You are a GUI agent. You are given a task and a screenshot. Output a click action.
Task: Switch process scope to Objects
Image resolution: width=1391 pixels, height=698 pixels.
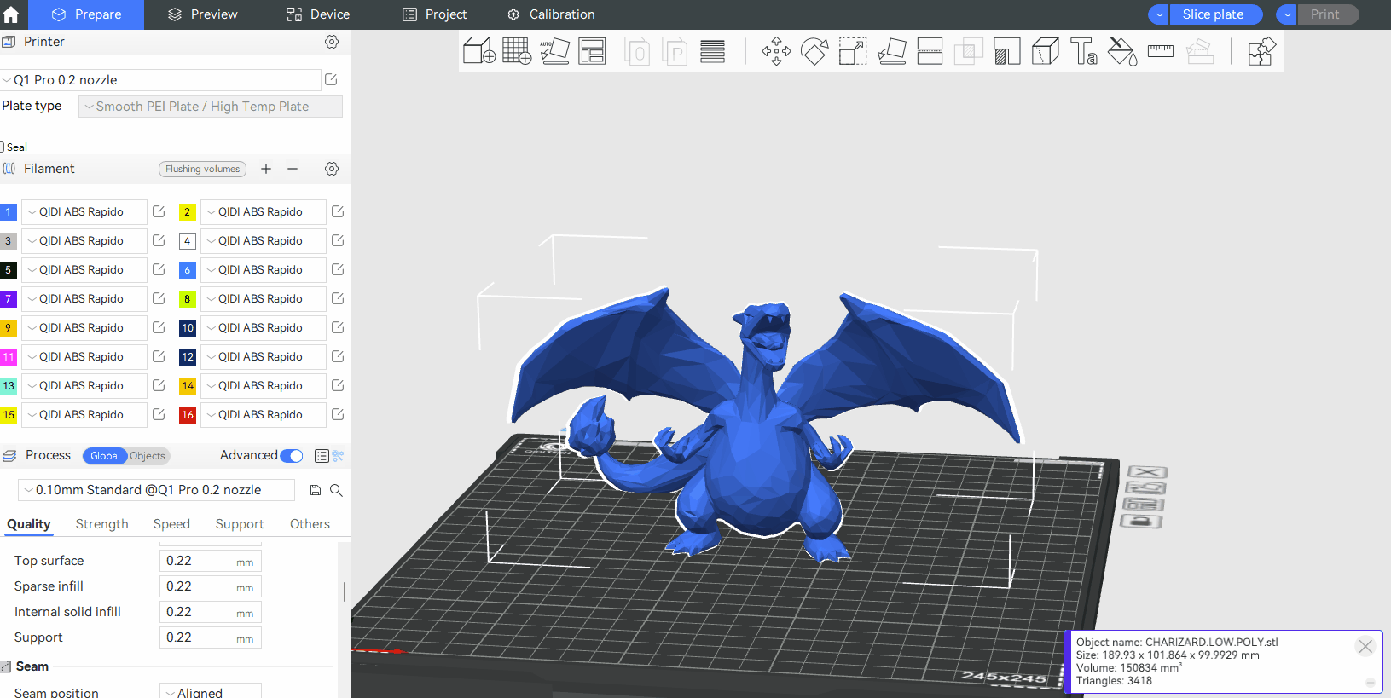tap(148, 456)
